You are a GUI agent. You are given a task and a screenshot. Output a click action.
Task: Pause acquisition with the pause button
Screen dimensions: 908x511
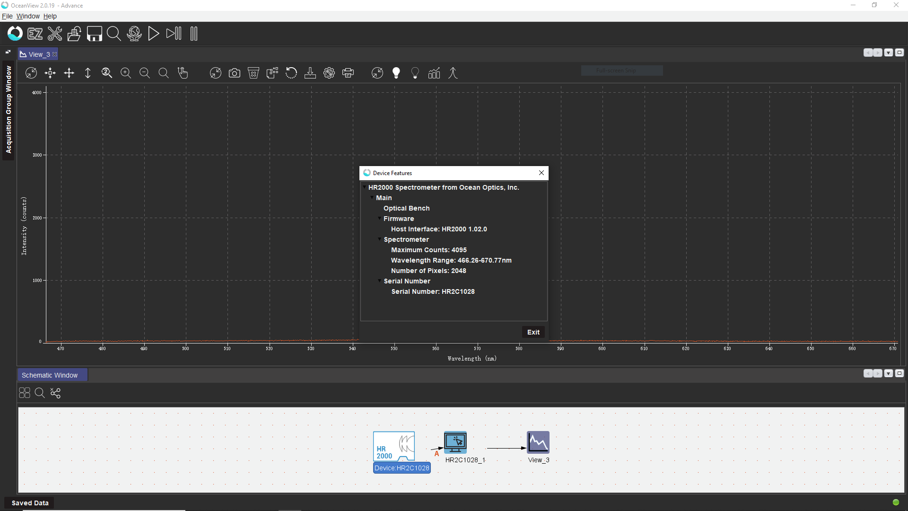coord(193,34)
